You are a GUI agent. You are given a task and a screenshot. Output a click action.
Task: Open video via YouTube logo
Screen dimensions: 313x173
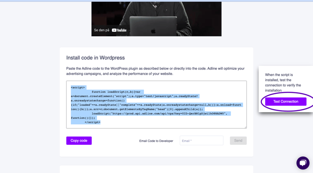point(119,30)
